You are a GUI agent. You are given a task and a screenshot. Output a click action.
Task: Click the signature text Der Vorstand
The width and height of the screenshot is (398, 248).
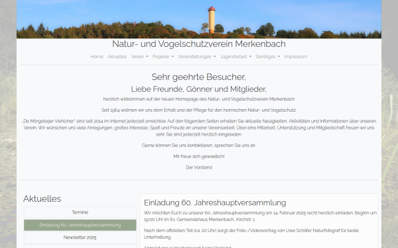199,167
